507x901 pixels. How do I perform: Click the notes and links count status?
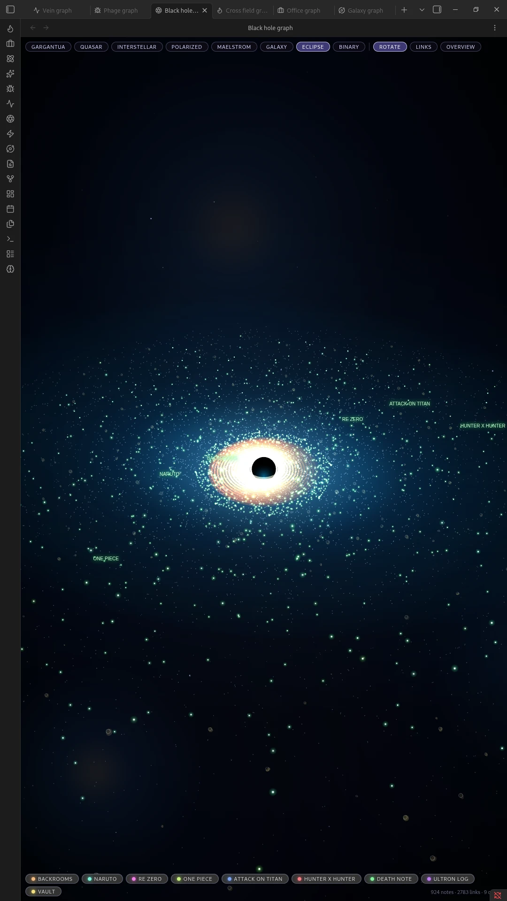[460, 892]
